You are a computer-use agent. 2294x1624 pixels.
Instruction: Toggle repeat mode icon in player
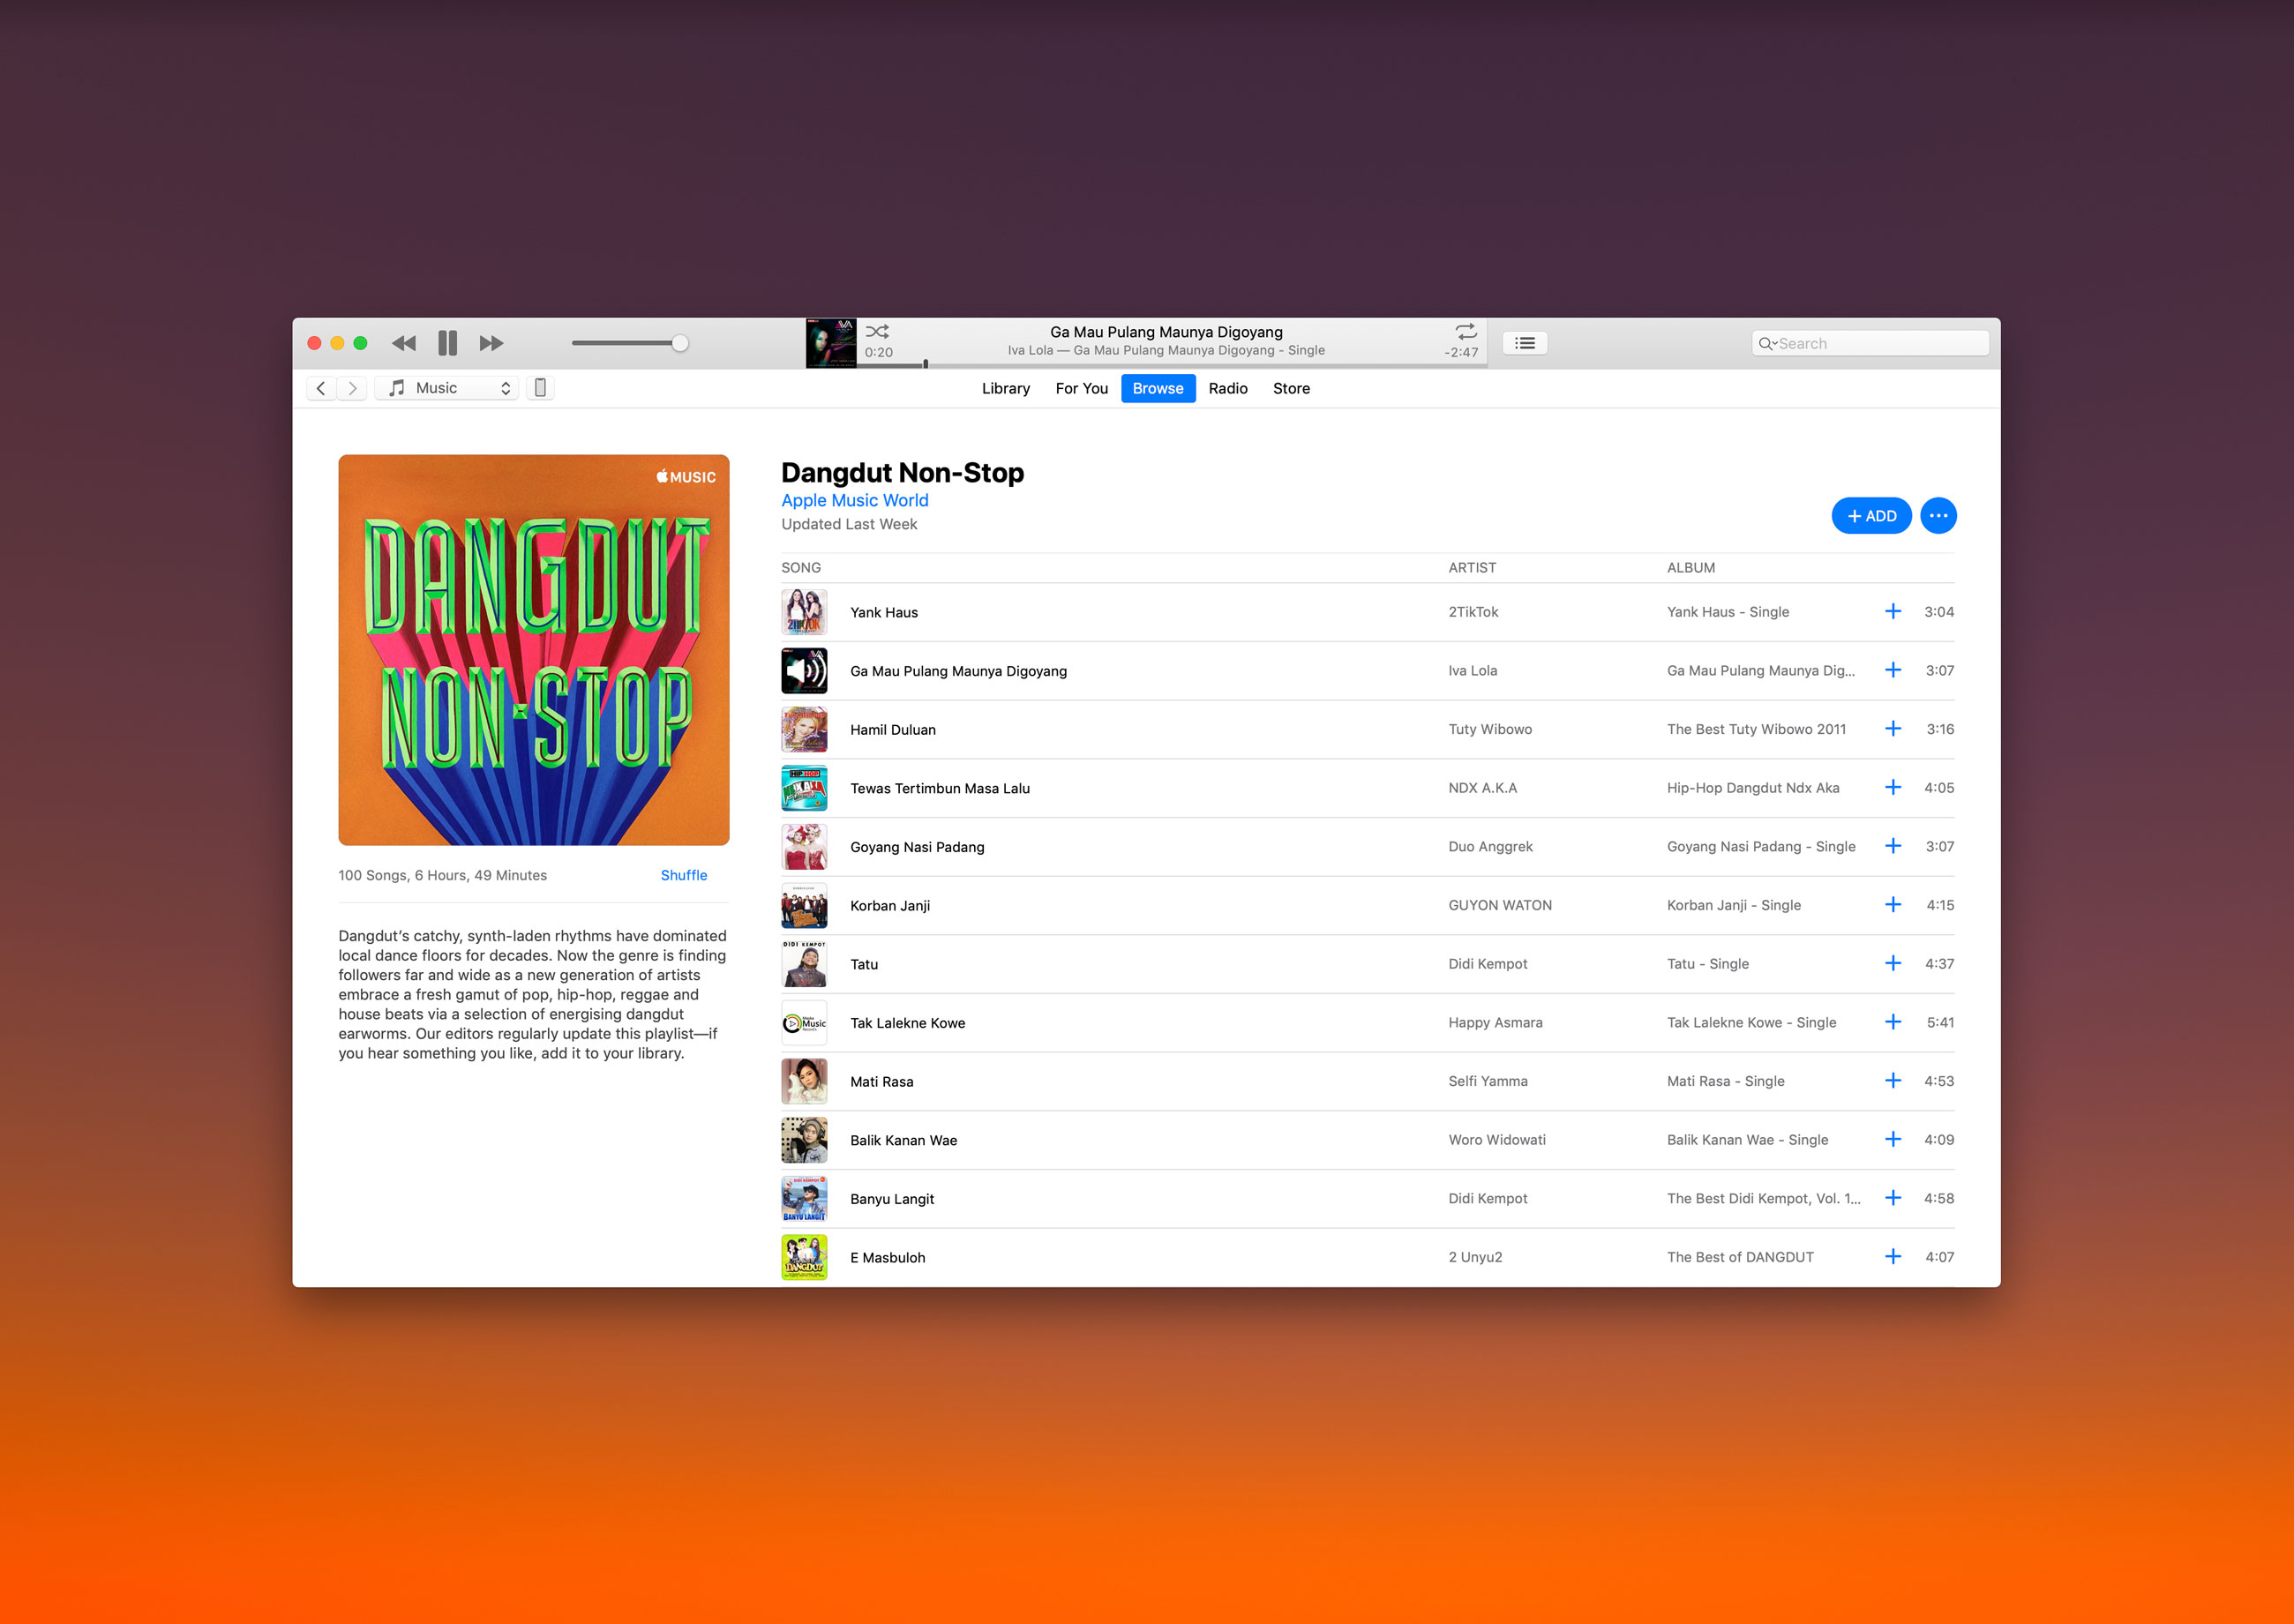coord(1465,331)
